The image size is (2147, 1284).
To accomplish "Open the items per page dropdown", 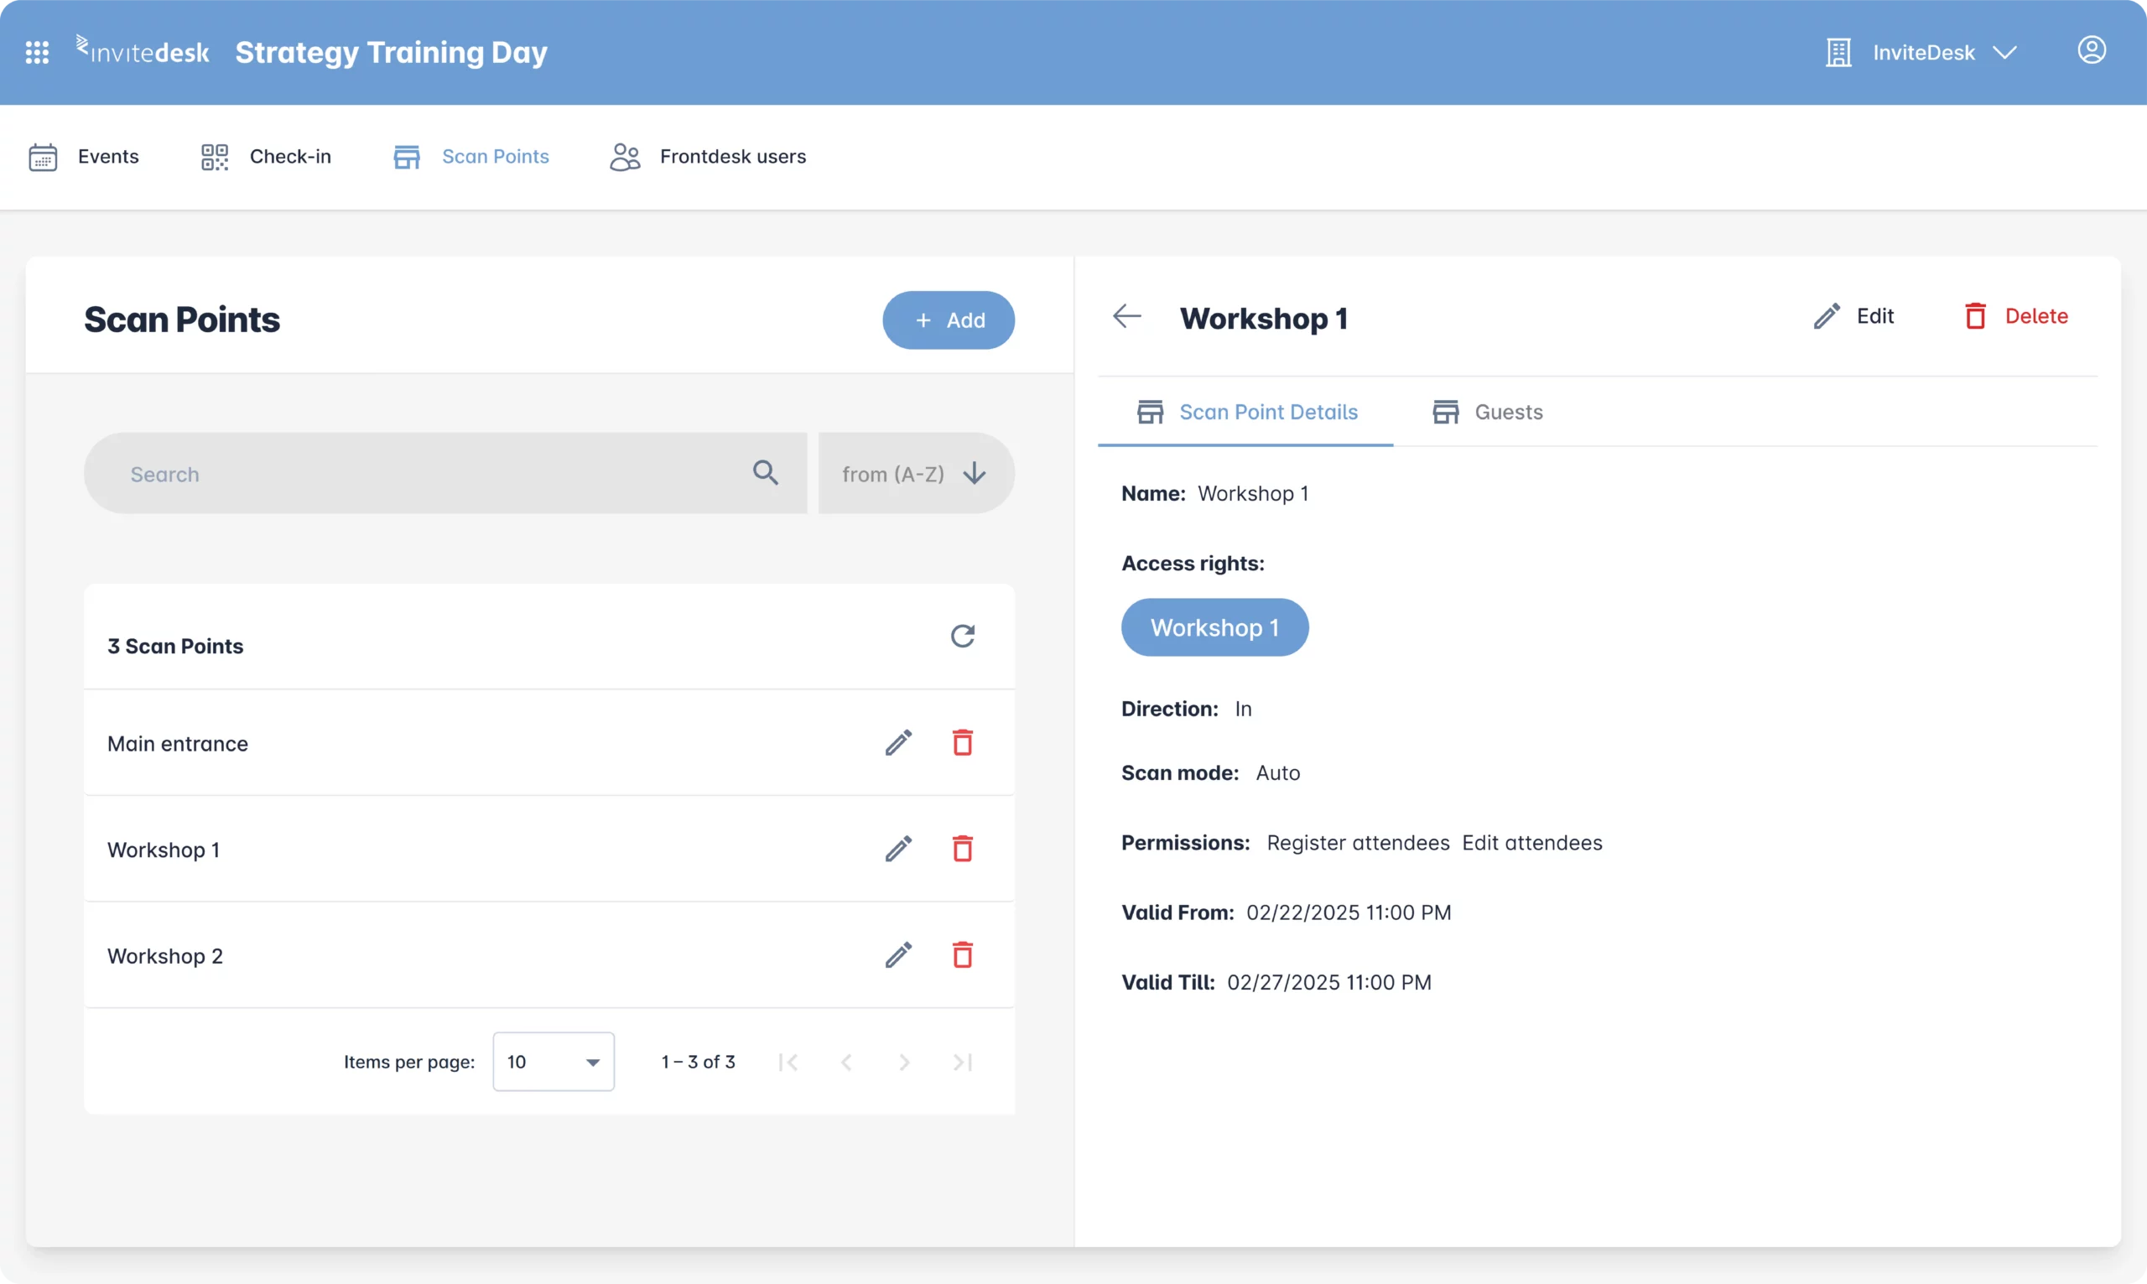I will [554, 1062].
